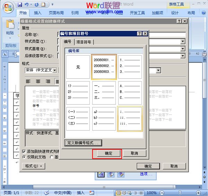
Task: Open the 宋体 (中文正文) font dropdown
Action: 55,71
